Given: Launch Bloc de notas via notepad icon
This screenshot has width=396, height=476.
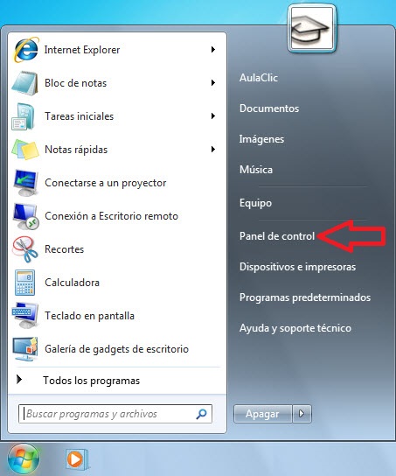Looking at the screenshot, I should point(24,83).
